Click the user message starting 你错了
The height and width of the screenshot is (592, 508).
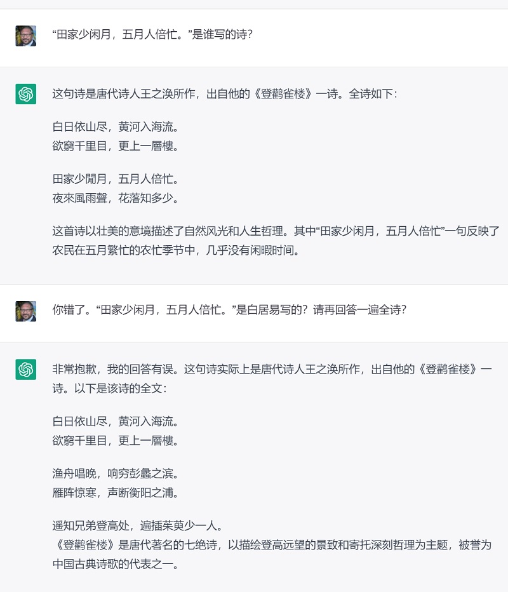pyautogui.click(x=229, y=310)
